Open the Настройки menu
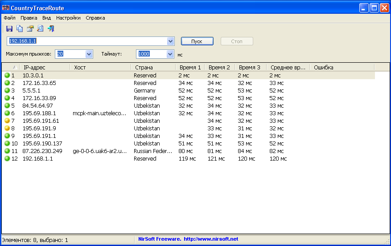Screen dimensions: 391x246 (x=68, y=18)
